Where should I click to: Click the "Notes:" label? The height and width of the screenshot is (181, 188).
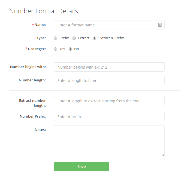coord(40,130)
